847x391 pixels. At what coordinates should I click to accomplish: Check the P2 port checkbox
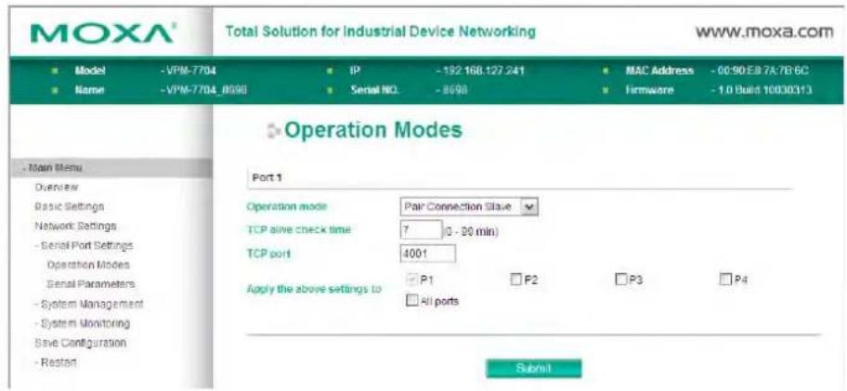515,280
